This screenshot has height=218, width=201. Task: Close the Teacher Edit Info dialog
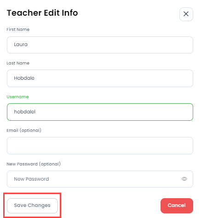[186, 14]
